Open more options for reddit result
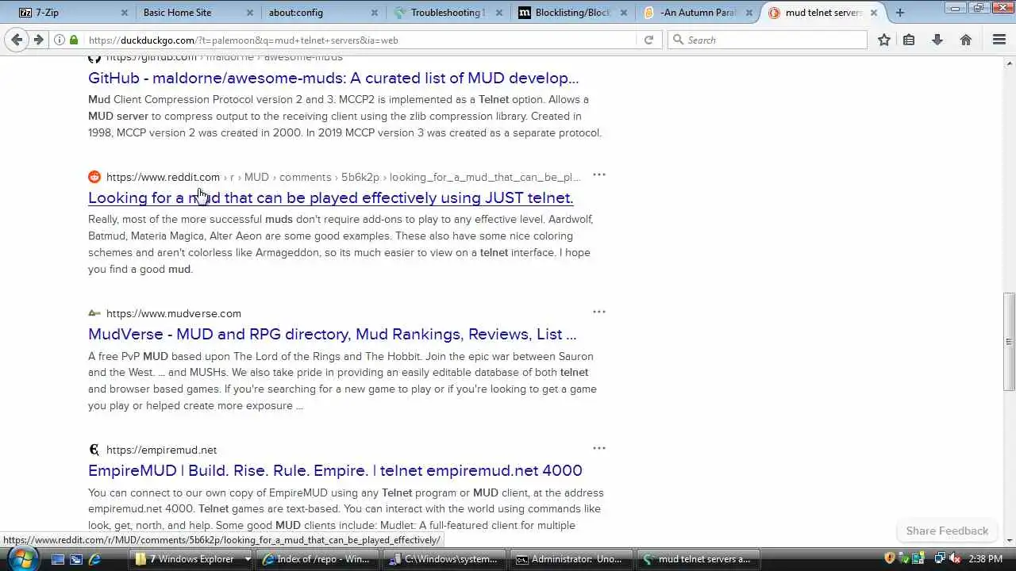 [x=599, y=175]
